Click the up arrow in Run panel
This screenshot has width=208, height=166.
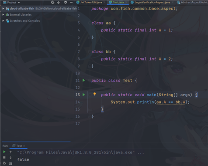point(10,152)
